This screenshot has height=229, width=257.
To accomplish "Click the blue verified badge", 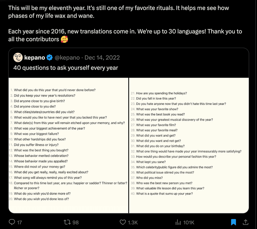I will coord(49,58).
